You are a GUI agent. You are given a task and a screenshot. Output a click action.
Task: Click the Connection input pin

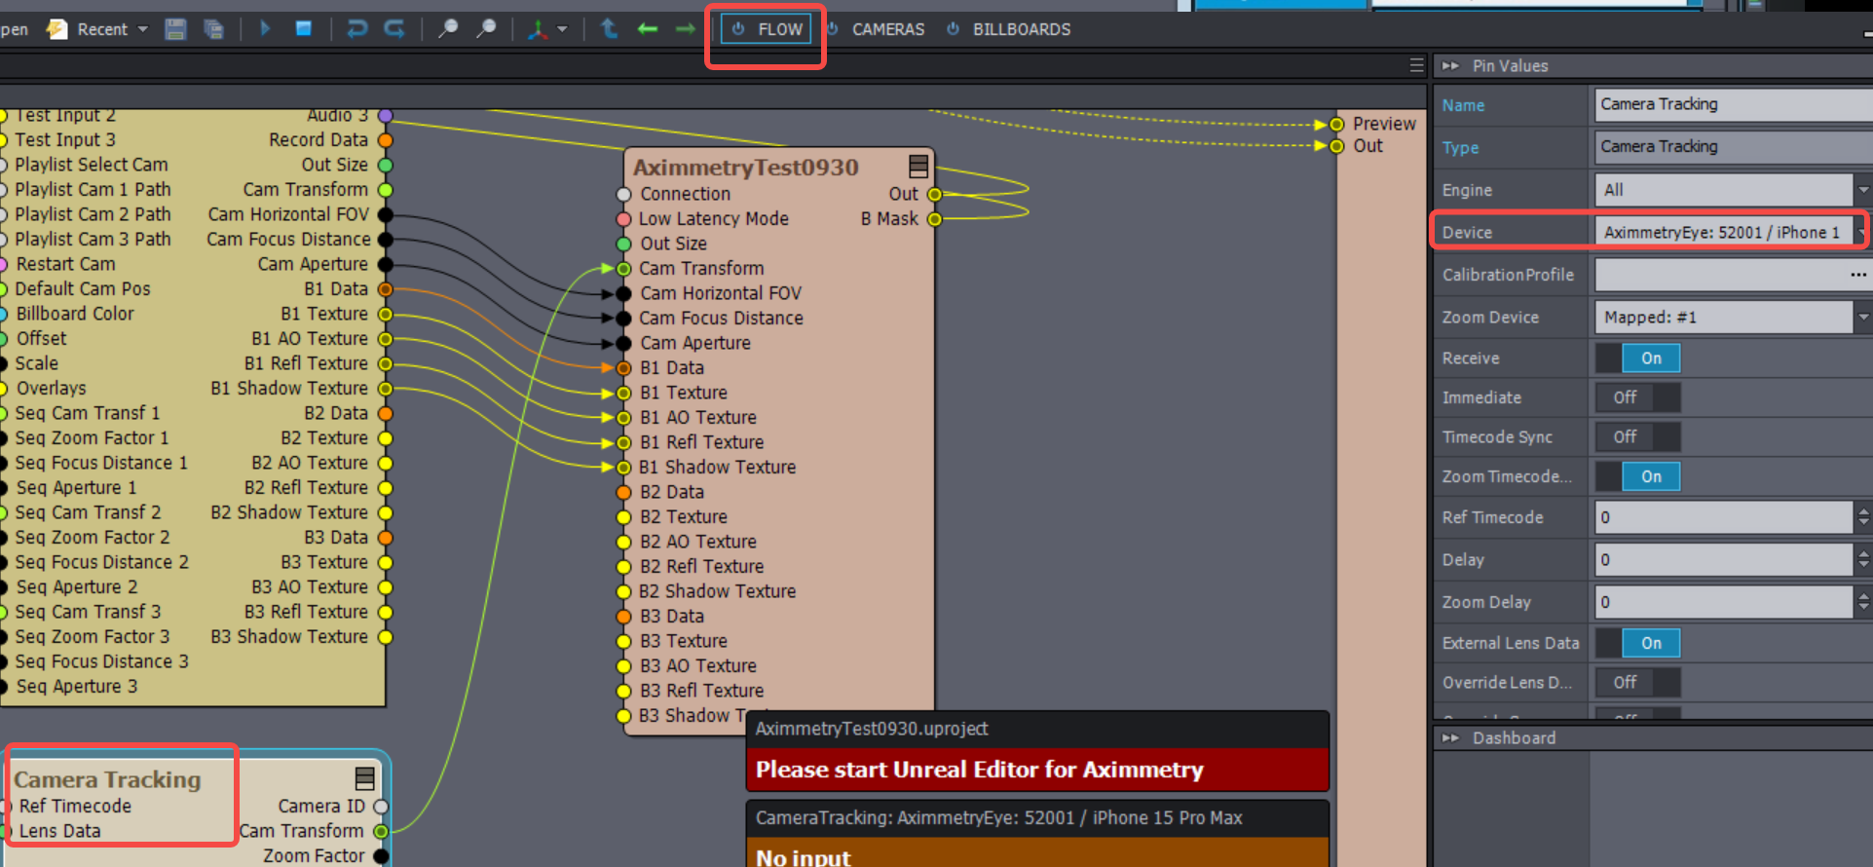tap(624, 194)
